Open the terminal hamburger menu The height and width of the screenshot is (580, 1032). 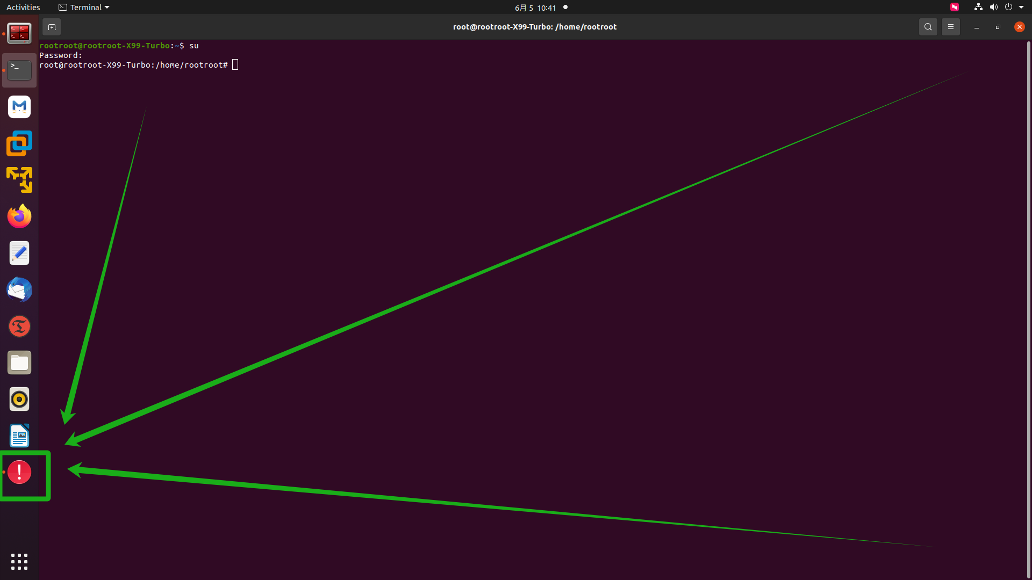[950, 27]
